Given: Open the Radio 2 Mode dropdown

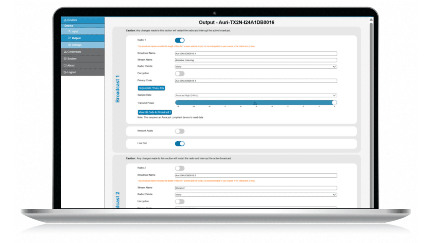Looking at the screenshot, I should [x=256, y=194].
